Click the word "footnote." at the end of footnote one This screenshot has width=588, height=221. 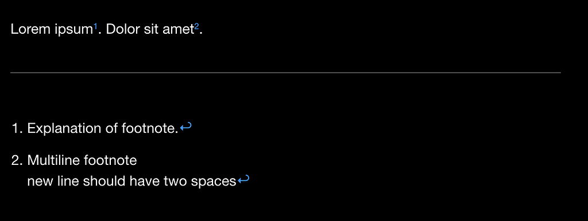150,129
